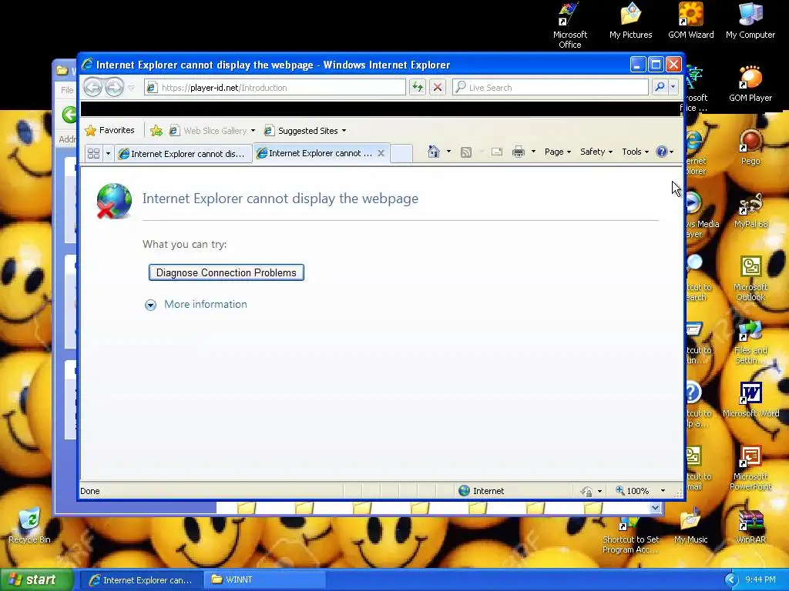The height and width of the screenshot is (591, 789).
Task: Expand the Suggested Sites dropdown arrow
Action: [344, 131]
